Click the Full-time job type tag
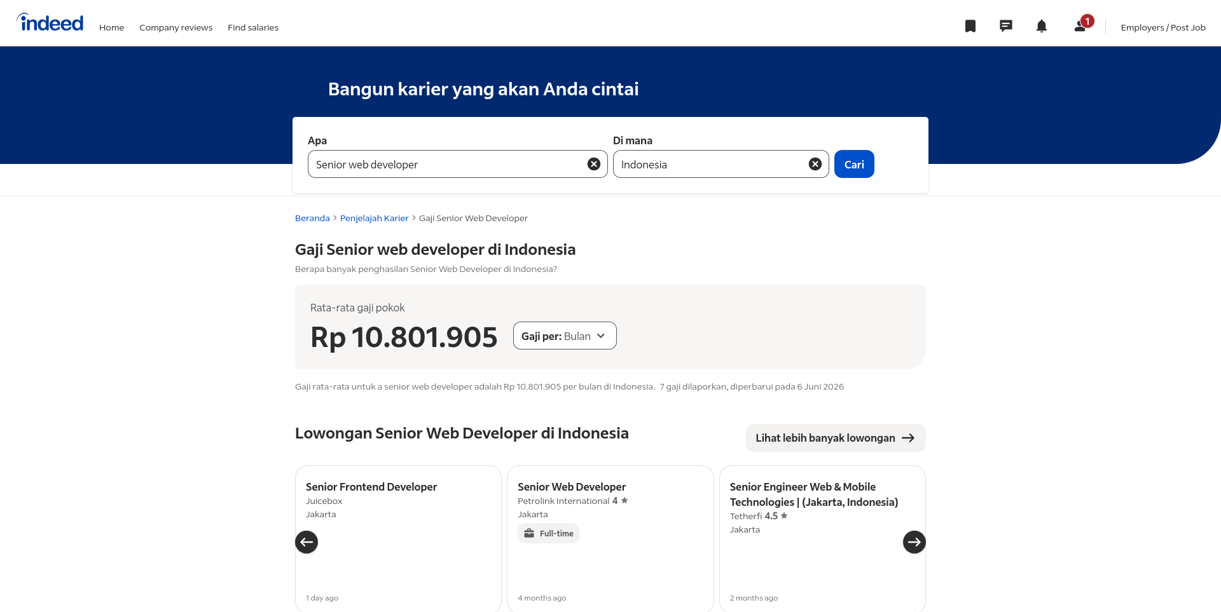The height and width of the screenshot is (612, 1221). [x=548, y=533]
